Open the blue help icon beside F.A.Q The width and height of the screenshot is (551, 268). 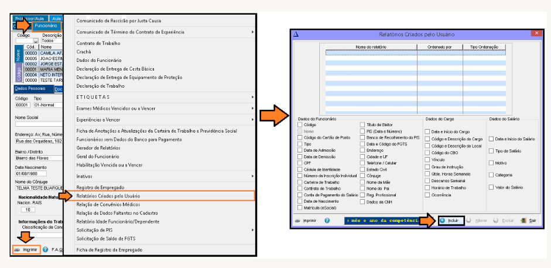point(45,250)
